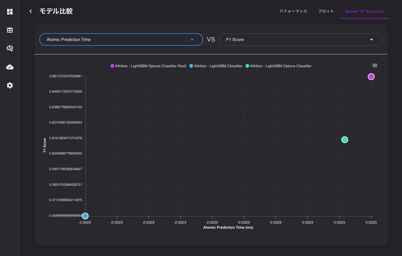
Task: Open the Atomic Prediction Time metric dropdown
Action: [121, 39]
